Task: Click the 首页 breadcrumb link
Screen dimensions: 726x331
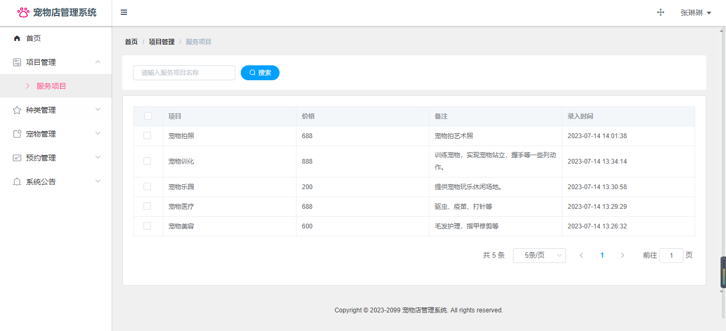Action: pos(131,42)
